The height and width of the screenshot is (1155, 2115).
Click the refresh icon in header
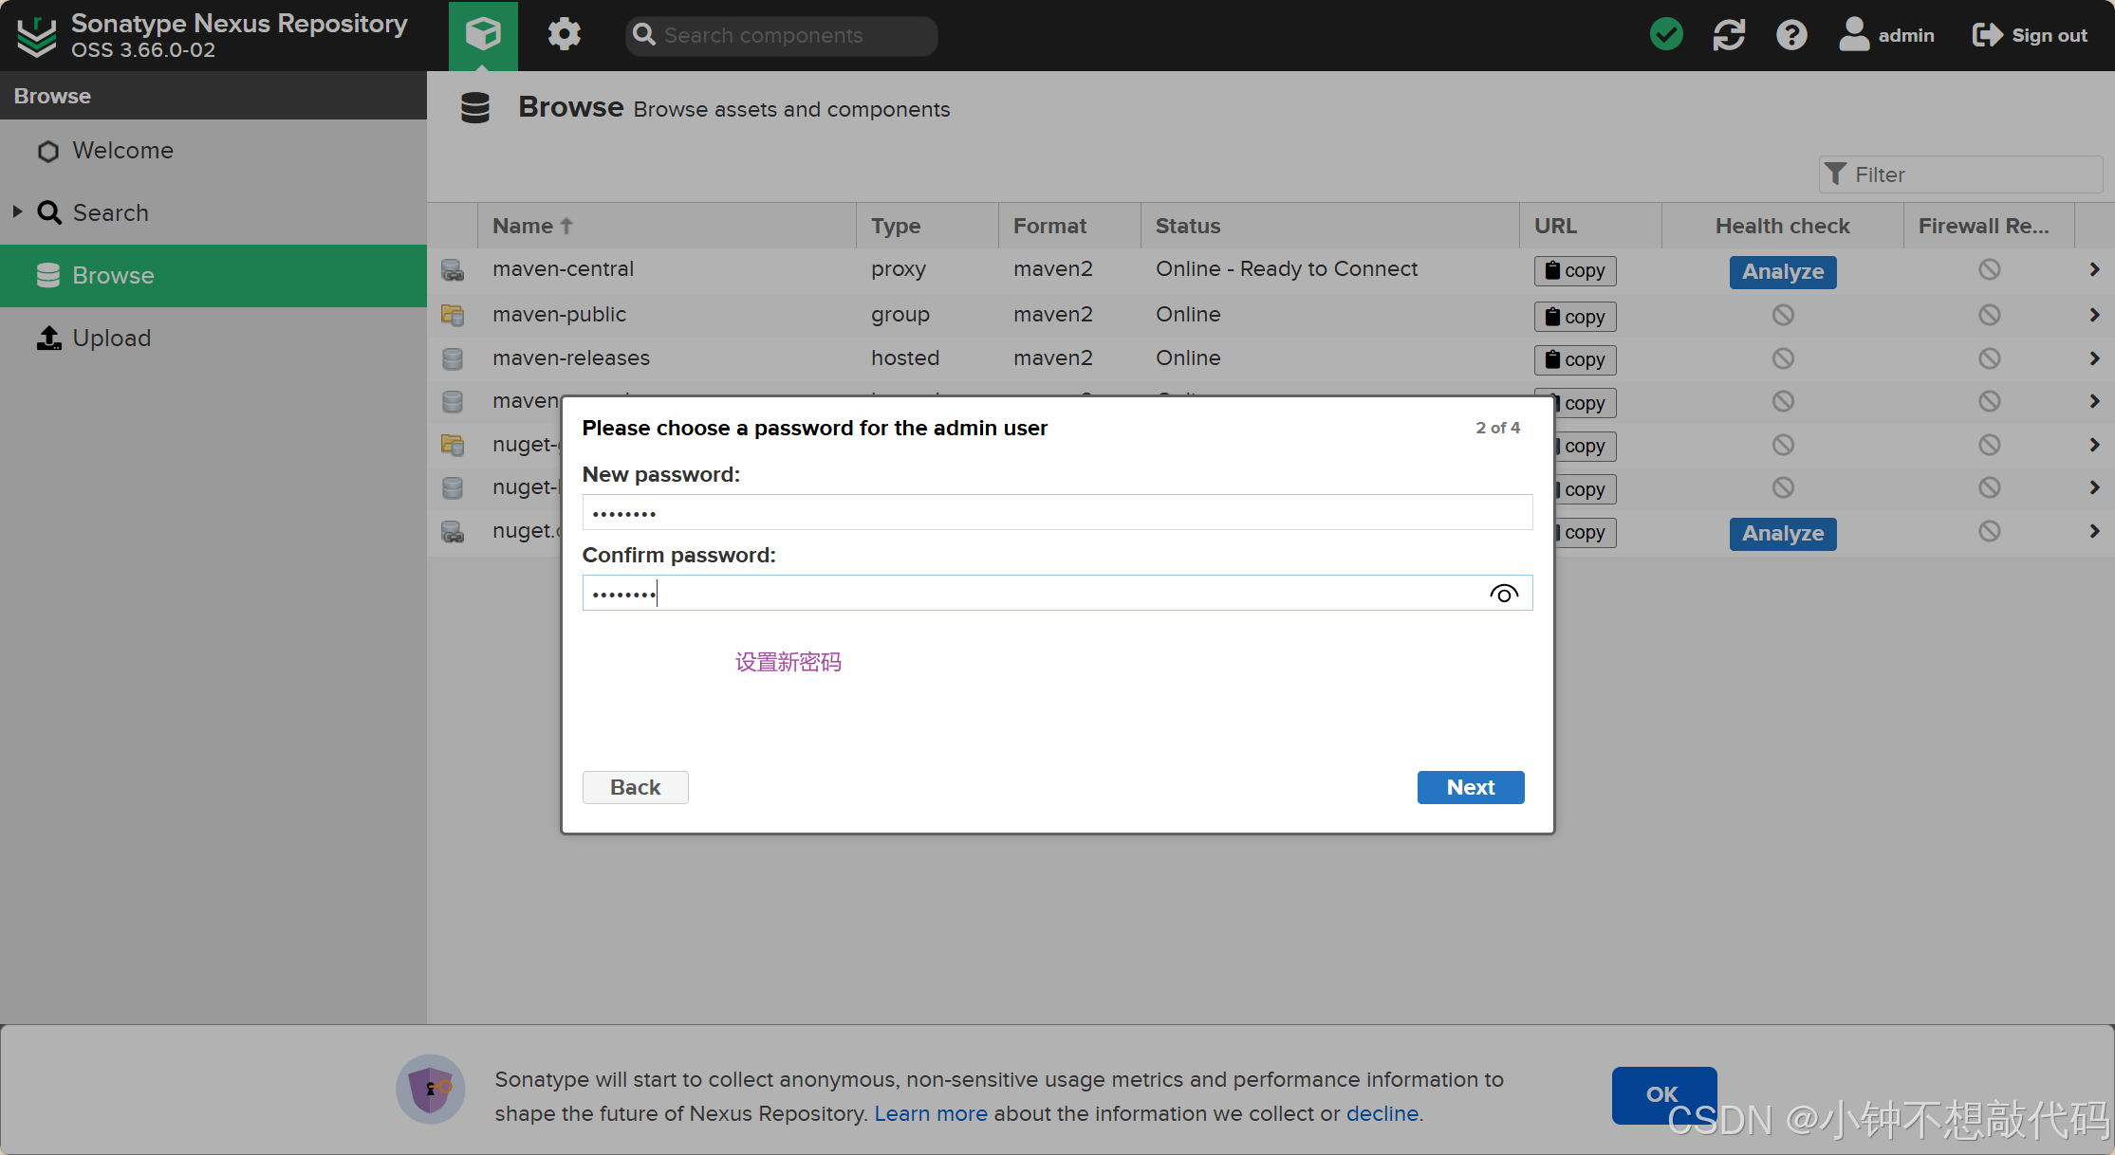click(x=1729, y=35)
